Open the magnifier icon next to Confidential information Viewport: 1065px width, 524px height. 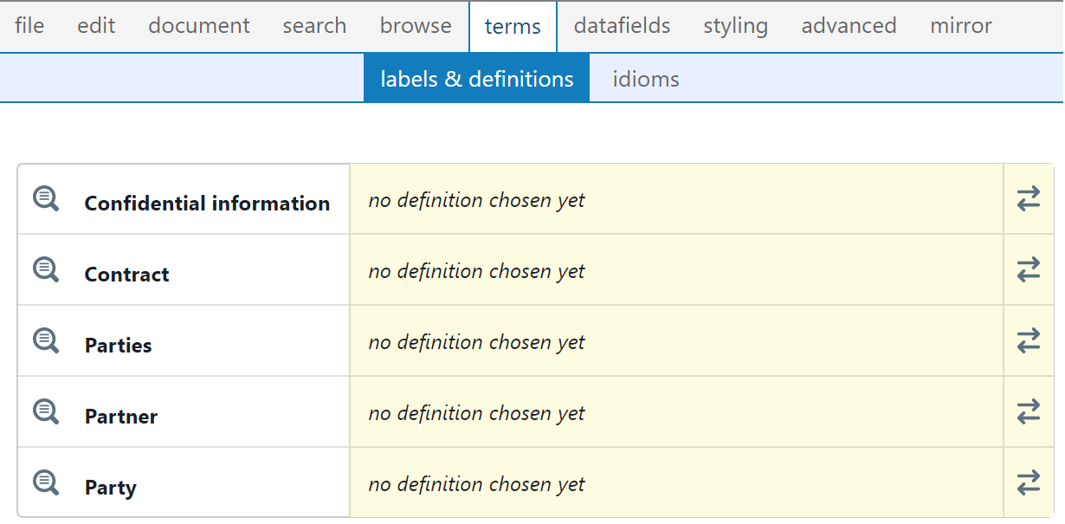46,199
